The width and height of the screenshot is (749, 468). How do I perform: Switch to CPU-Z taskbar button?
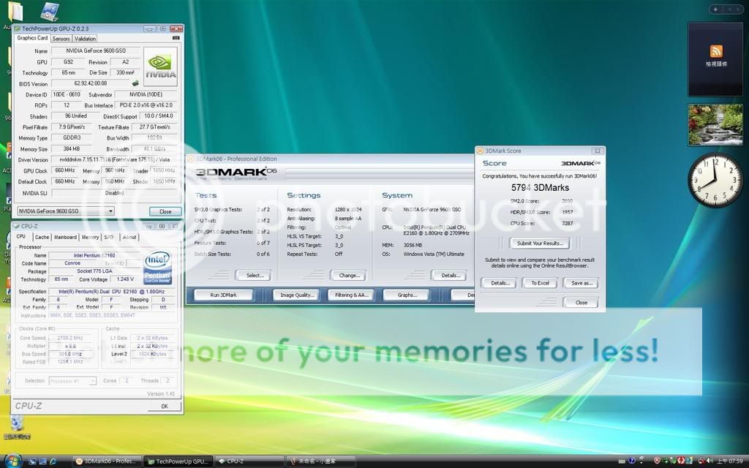249,461
